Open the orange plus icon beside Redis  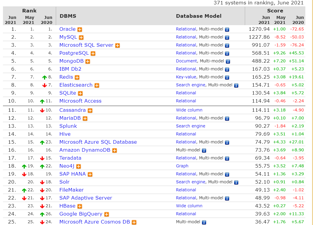pos(77,77)
